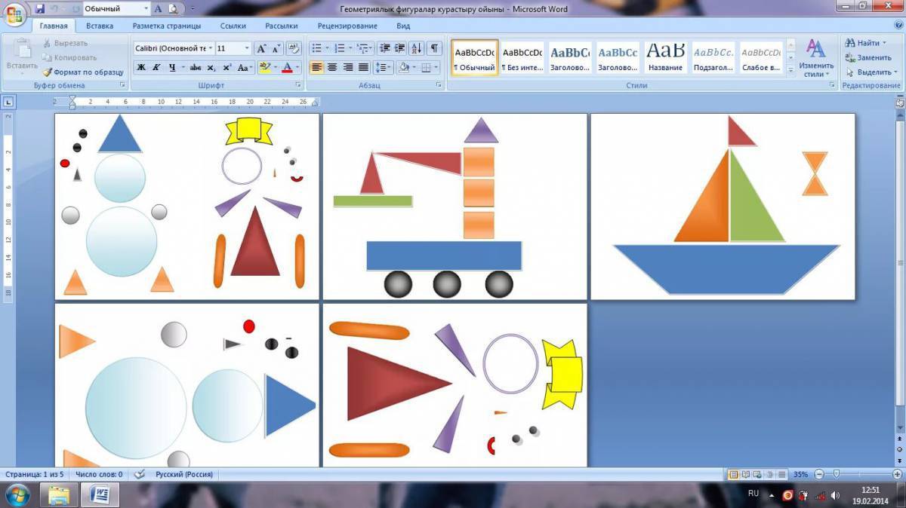
Task: Toggle italic formatting (К)
Action: pos(156,67)
